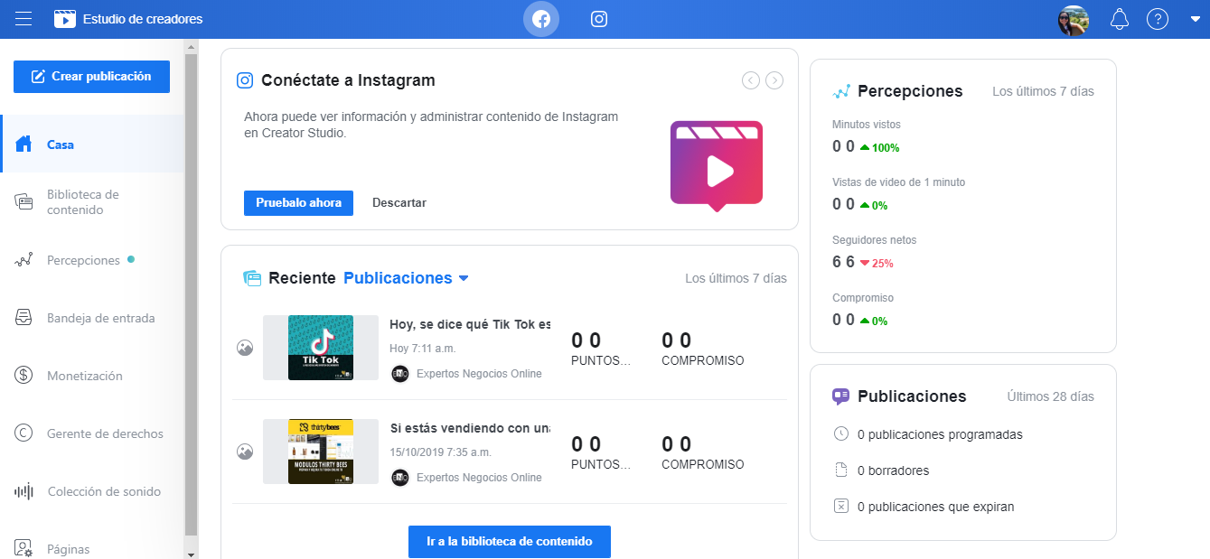The height and width of the screenshot is (559, 1210).
Task: Click the Estudio de creadores logo icon
Action: (x=65, y=19)
